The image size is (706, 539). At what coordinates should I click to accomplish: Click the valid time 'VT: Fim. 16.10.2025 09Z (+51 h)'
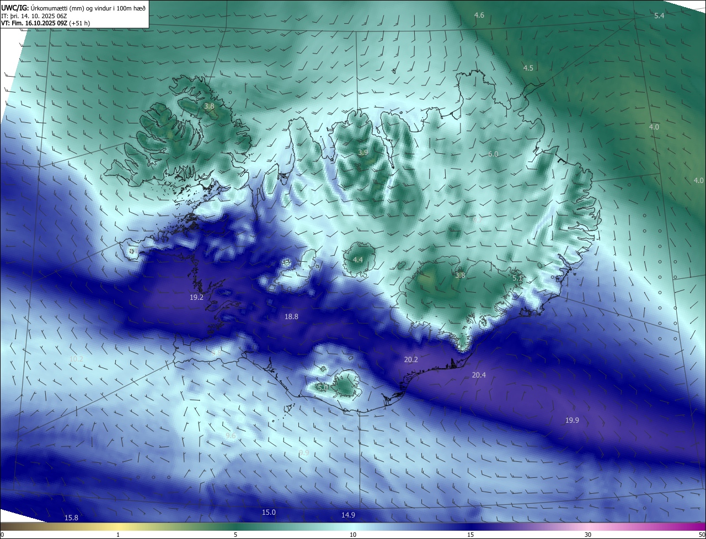(x=45, y=24)
